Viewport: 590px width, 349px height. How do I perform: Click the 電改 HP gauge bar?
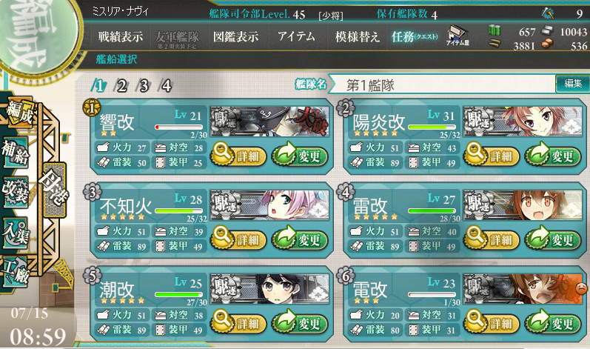pos(432,294)
